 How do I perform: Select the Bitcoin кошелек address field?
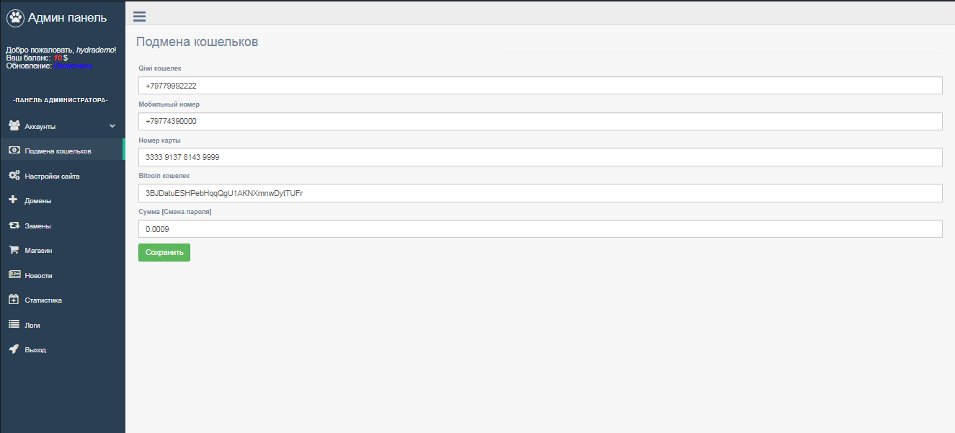pos(540,193)
